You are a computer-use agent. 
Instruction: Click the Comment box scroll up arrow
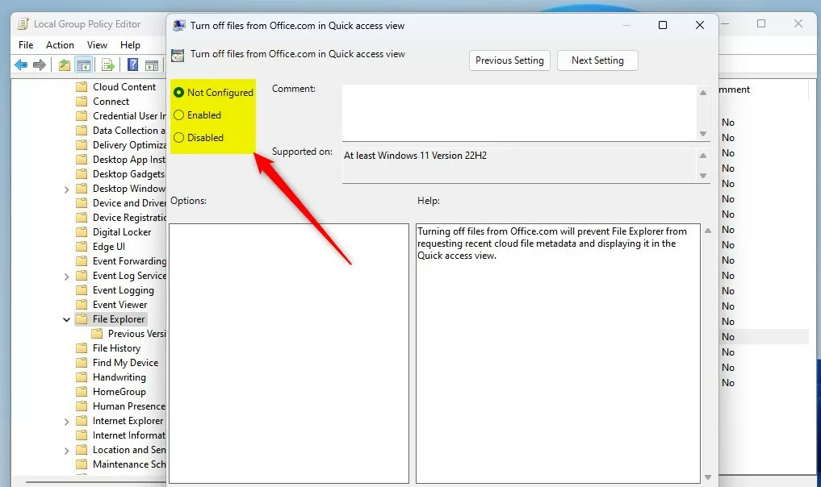[703, 93]
